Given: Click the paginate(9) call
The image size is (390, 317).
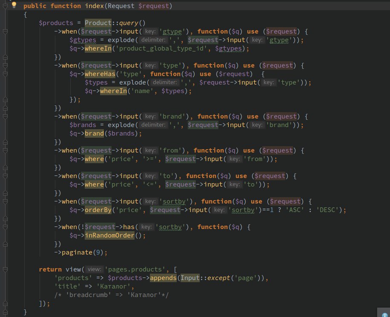Looking at the screenshot, I should [82, 252].
